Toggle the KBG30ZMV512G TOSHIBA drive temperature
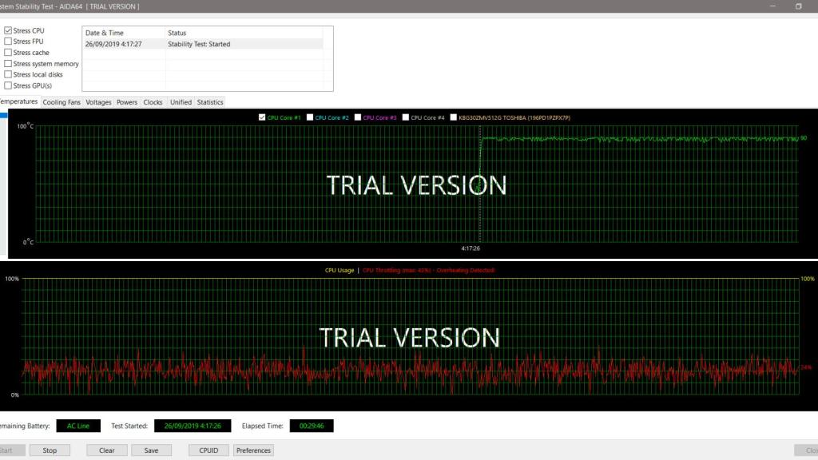818x460 pixels. coord(453,117)
